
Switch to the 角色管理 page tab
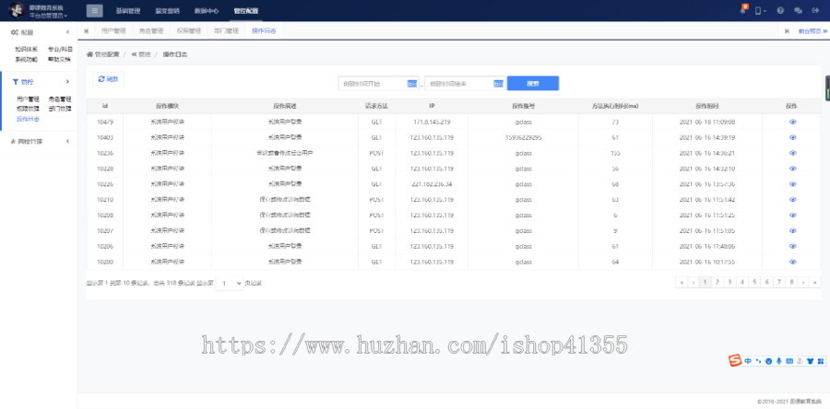pos(151,31)
